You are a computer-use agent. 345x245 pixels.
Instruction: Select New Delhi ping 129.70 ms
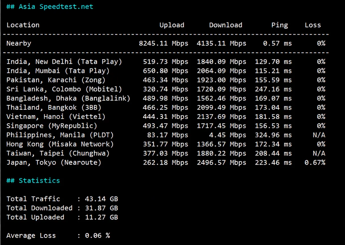click(273, 62)
